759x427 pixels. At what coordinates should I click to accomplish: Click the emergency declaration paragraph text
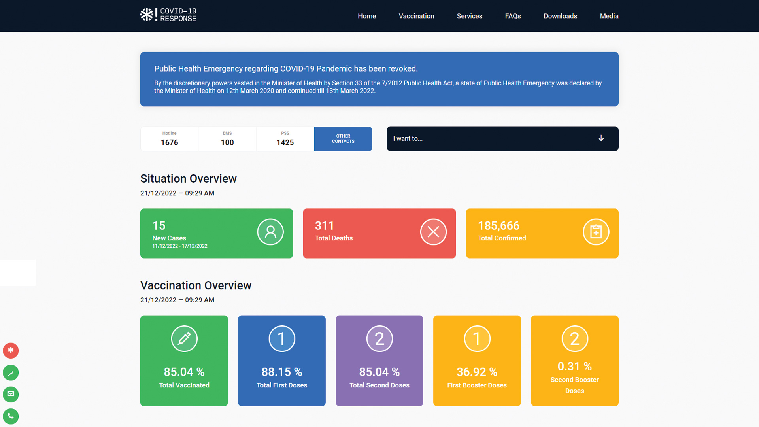378,87
